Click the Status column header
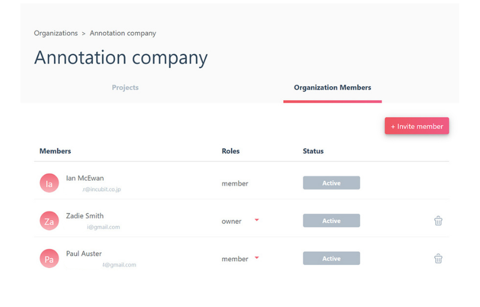Image resolution: width=480 pixels, height=307 pixels. (x=313, y=151)
